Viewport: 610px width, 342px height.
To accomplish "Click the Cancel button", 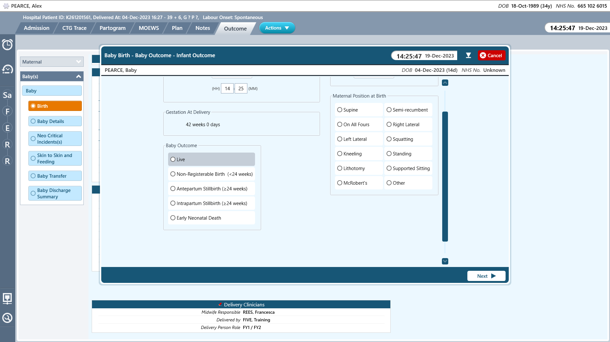I will pyautogui.click(x=491, y=55).
